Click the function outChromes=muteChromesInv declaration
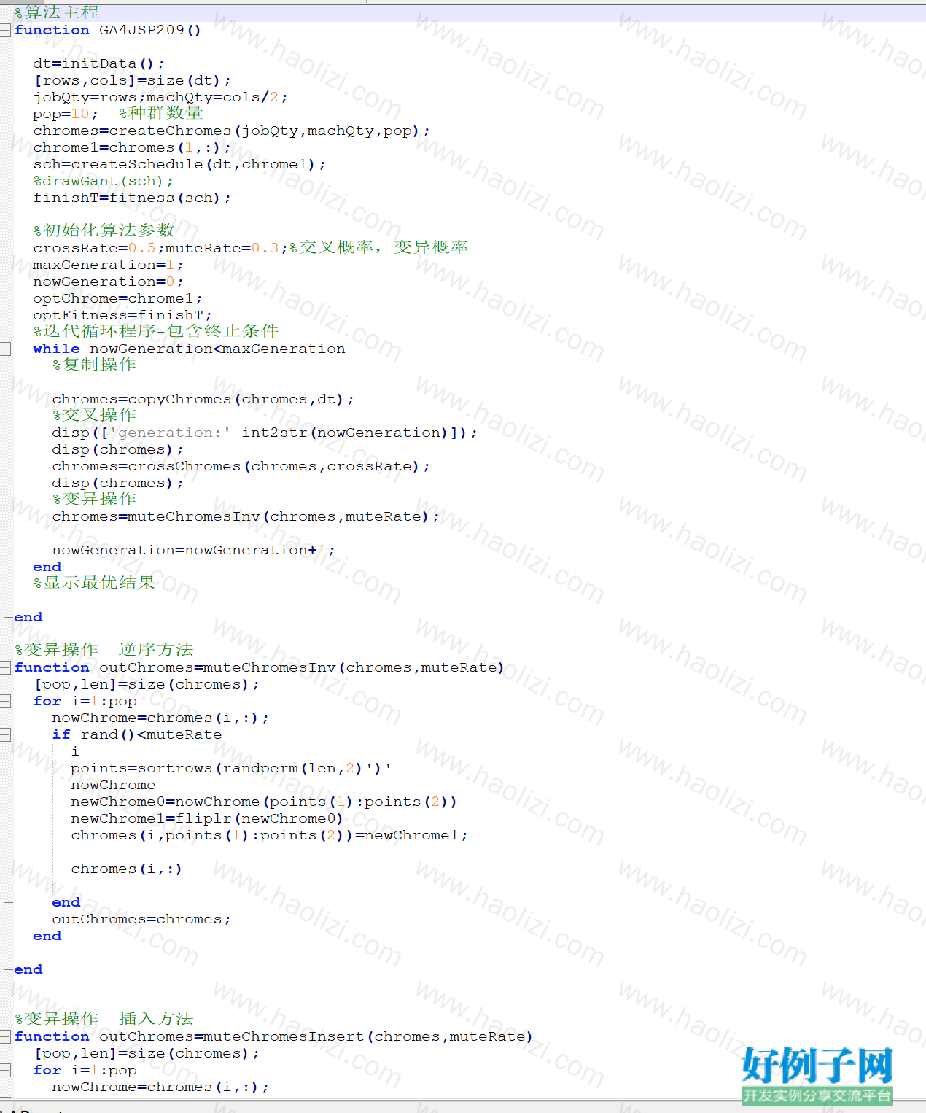 [x=260, y=667]
